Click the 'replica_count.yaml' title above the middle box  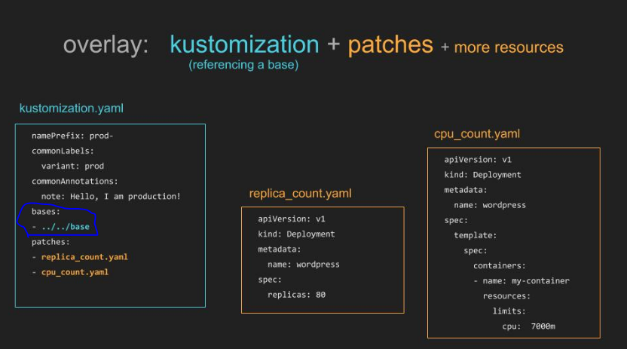tap(300, 194)
